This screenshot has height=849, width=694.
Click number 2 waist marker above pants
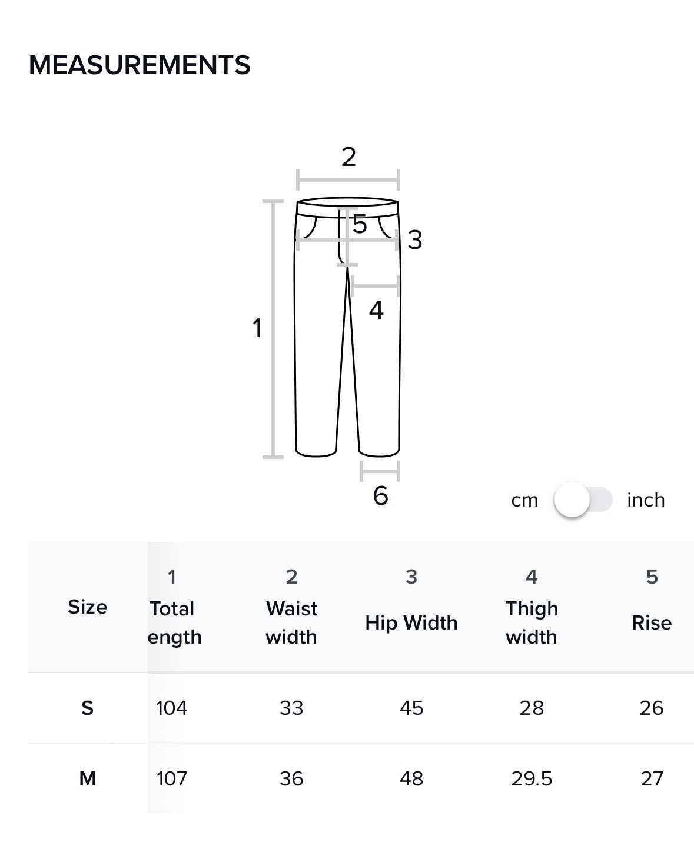(x=348, y=157)
